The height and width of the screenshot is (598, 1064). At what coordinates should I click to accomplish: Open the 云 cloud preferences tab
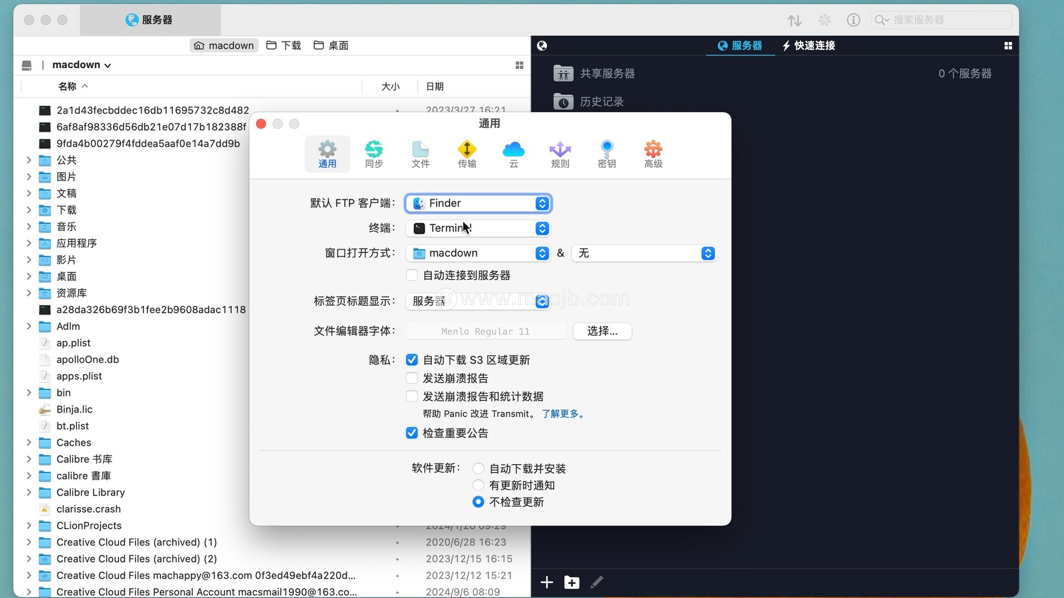(x=514, y=154)
